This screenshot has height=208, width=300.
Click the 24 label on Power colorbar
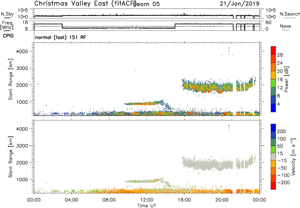click(280, 63)
